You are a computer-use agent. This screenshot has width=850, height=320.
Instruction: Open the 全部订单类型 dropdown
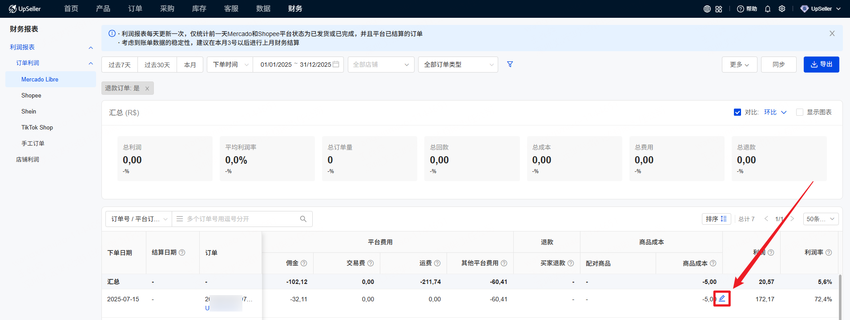pos(458,65)
